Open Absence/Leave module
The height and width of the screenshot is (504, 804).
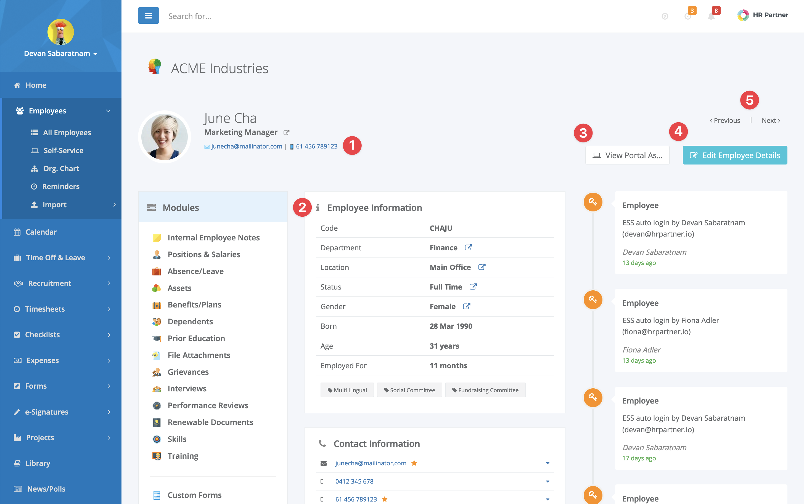click(195, 271)
